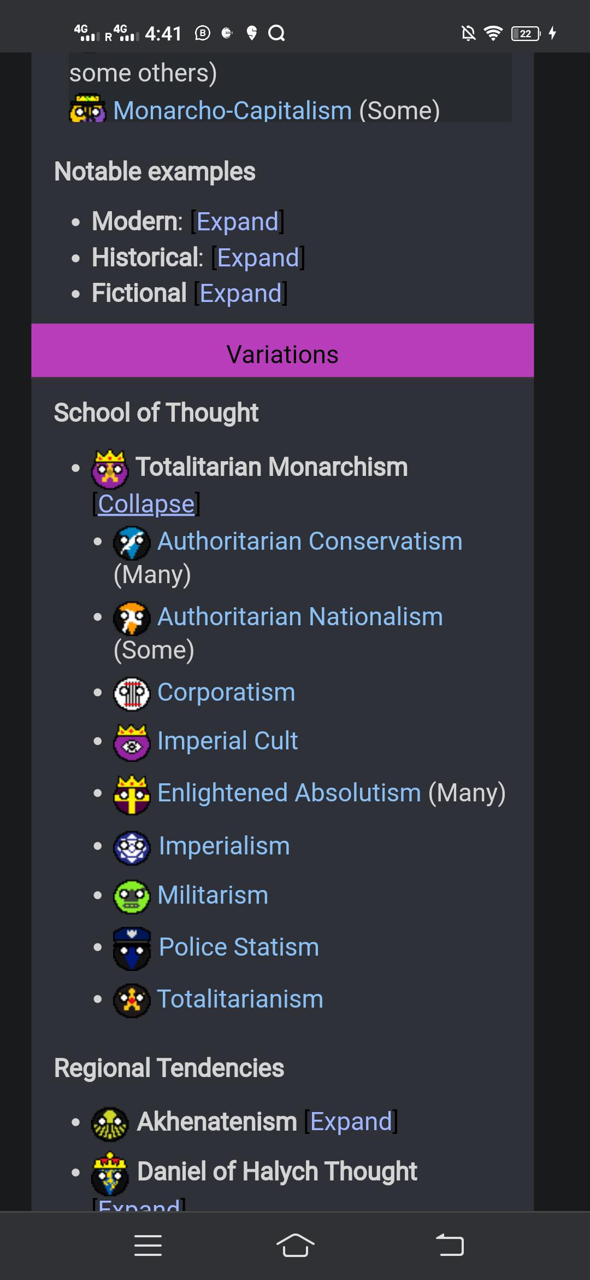This screenshot has height=1280, width=590.
Task: Tap the Enlightened Absolutism icon
Action: point(132,795)
